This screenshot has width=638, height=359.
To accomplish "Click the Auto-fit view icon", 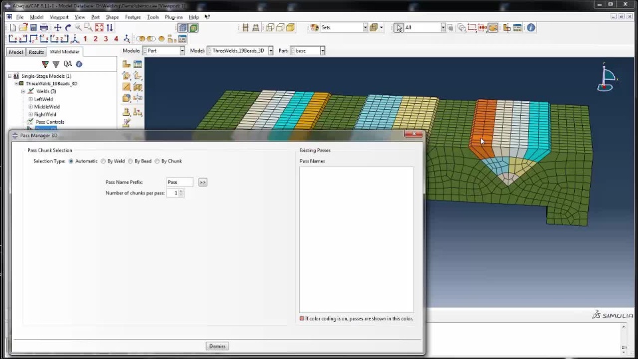I will 99,28.
